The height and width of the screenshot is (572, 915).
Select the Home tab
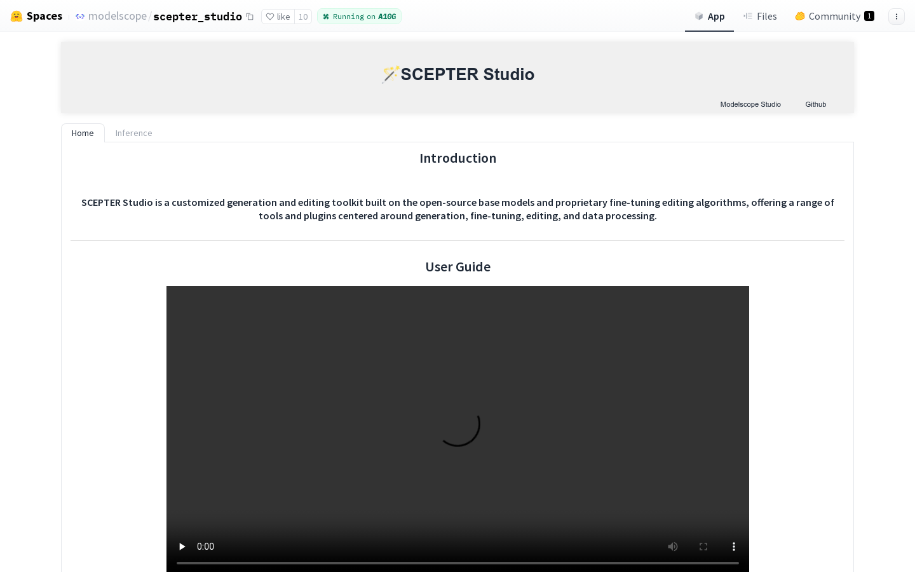pyautogui.click(x=83, y=133)
